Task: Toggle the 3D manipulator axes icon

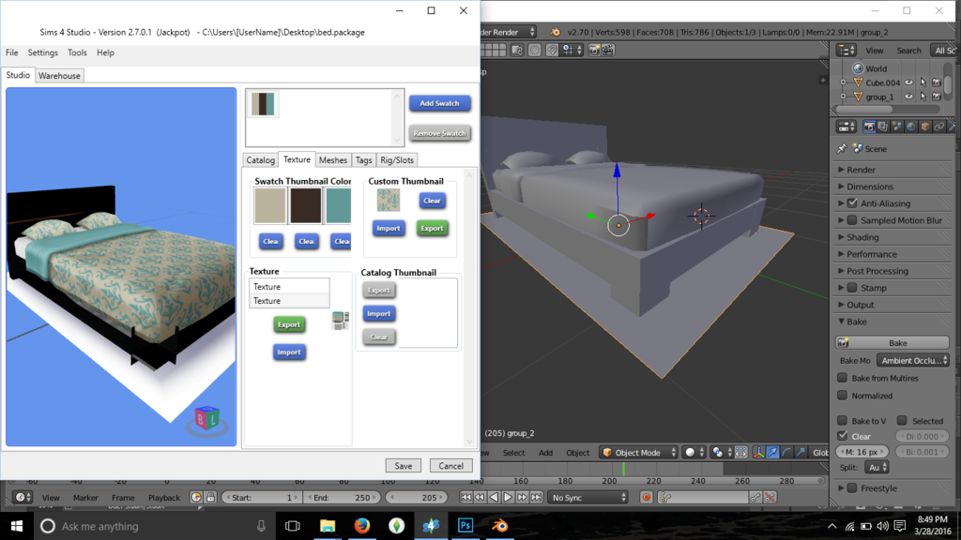Action: [758, 453]
